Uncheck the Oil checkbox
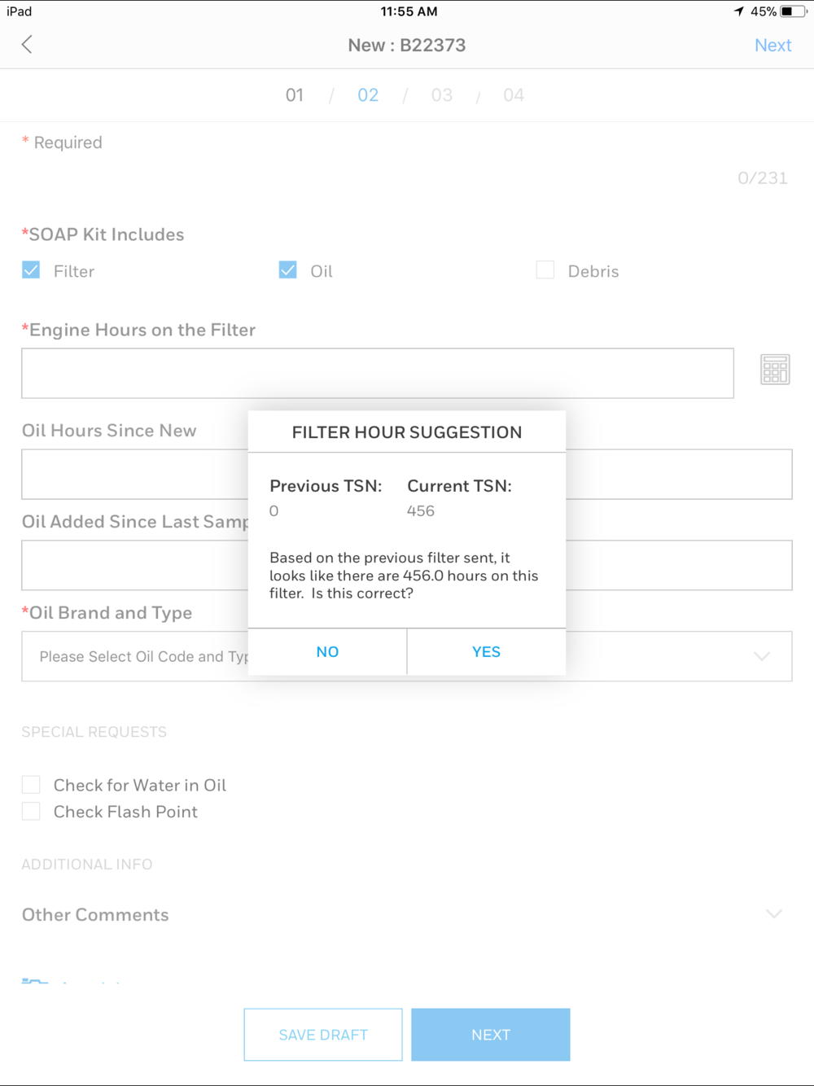The height and width of the screenshot is (1086, 814). (x=287, y=270)
